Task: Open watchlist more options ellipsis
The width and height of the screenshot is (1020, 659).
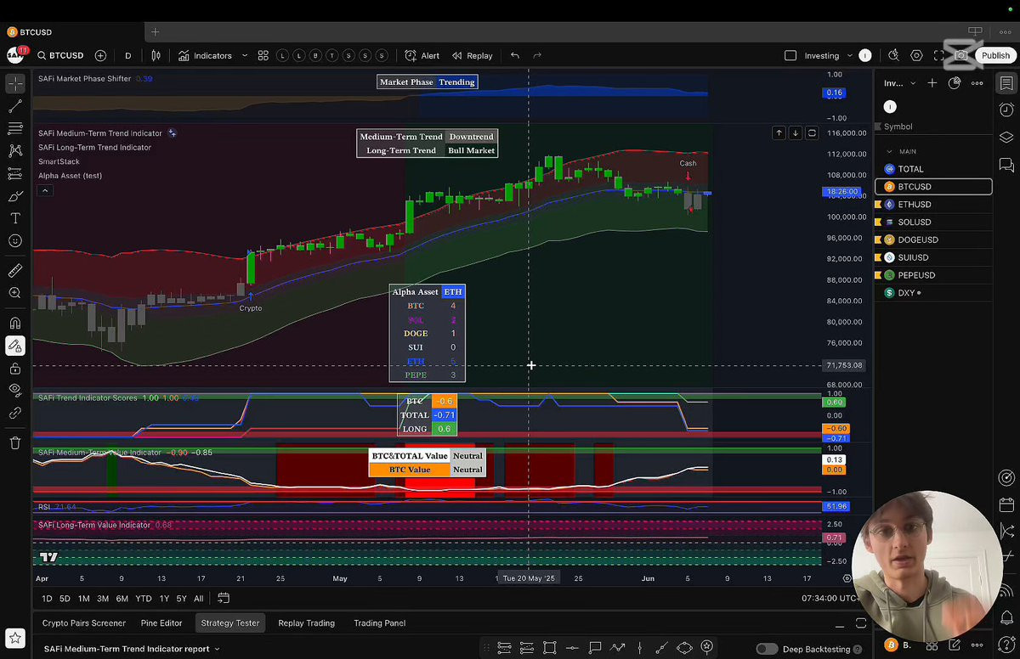Action: tap(977, 83)
